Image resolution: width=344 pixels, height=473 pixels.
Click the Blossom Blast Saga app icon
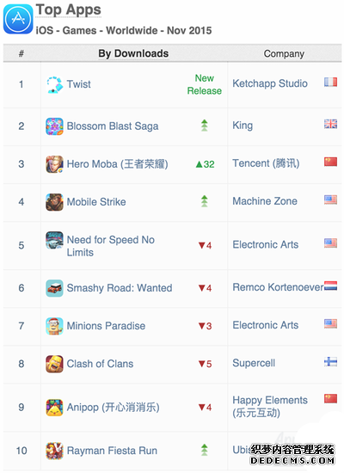pyautogui.click(x=55, y=126)
